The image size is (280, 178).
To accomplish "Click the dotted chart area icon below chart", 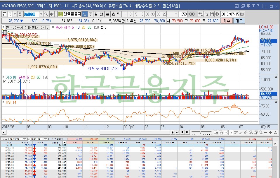I will coord(226,133).
